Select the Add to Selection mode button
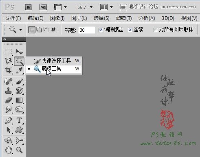The height and width of the screenshot is (157, 200). pos(39,29)
